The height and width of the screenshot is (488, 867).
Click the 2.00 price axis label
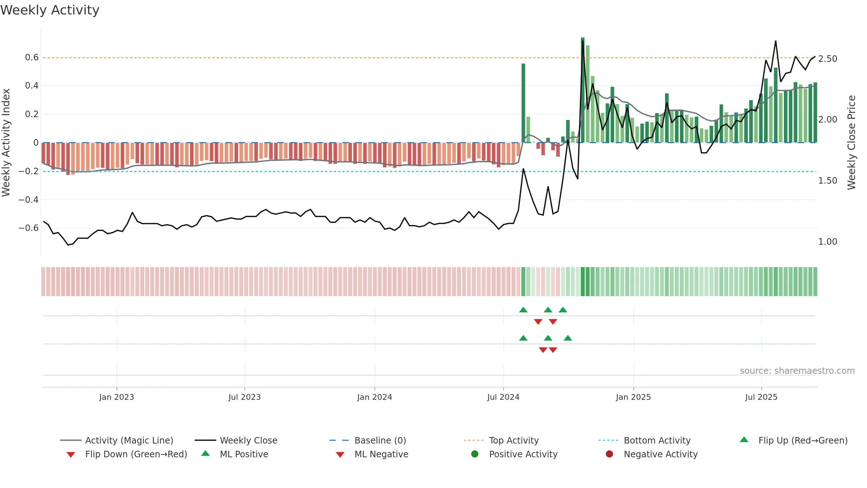click(828, 119)
